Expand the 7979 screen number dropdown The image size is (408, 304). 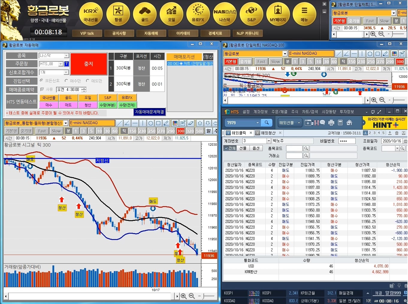click(x=257, y=123)
